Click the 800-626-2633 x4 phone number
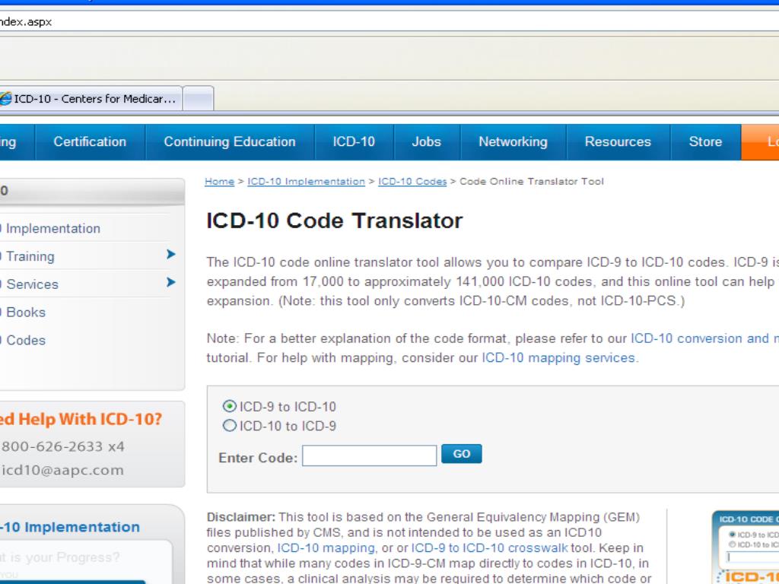The height and width of the screenshot is (584, 779). [x=62, y=447]
